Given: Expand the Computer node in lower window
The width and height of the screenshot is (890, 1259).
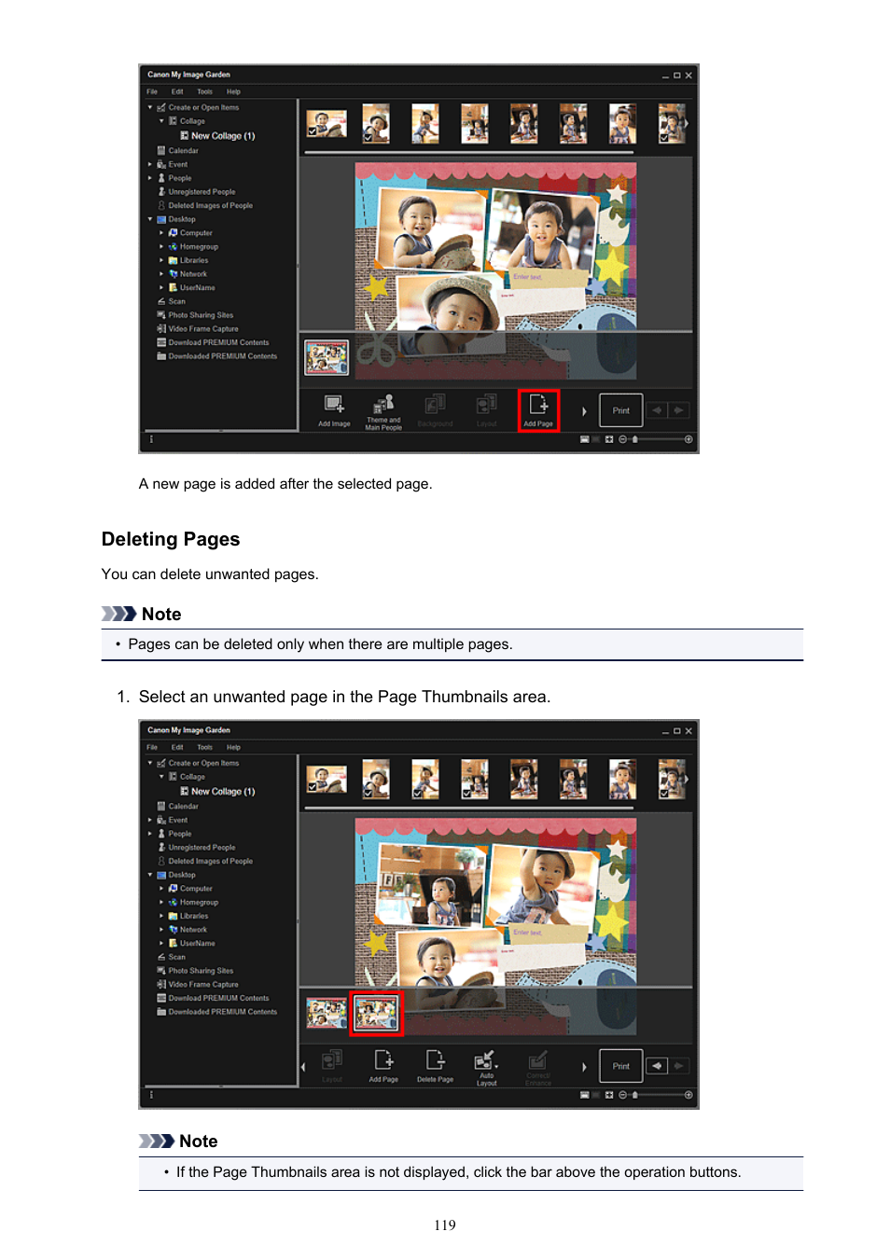Looking at the screenshot, I should (x=161, y=889).
